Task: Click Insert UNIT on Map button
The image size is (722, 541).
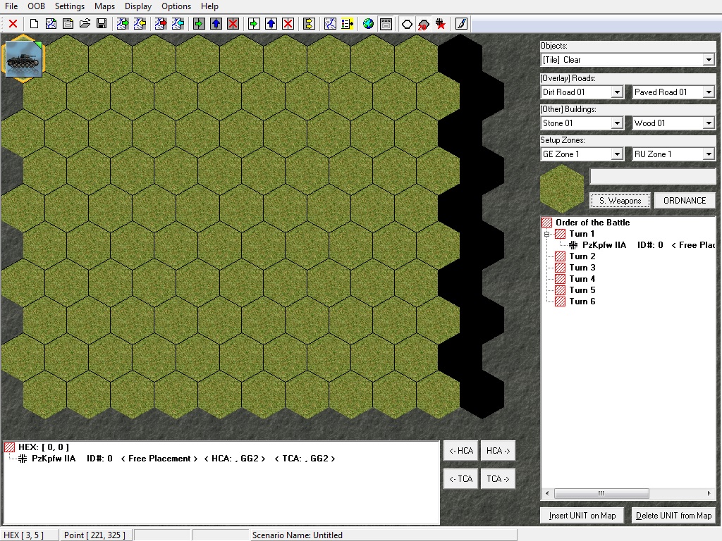Action: (582, 516)
